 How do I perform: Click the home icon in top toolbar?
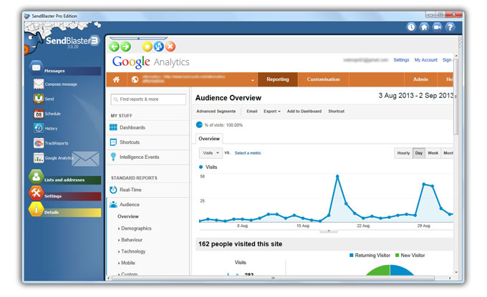pos(424,27)
